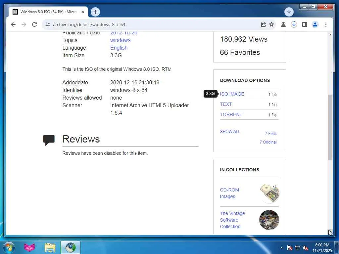
Task: Click SHOW ALL download files
Action: 230,132
